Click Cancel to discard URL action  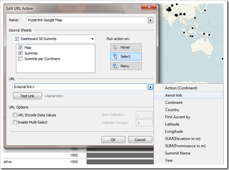pos(140,140)
